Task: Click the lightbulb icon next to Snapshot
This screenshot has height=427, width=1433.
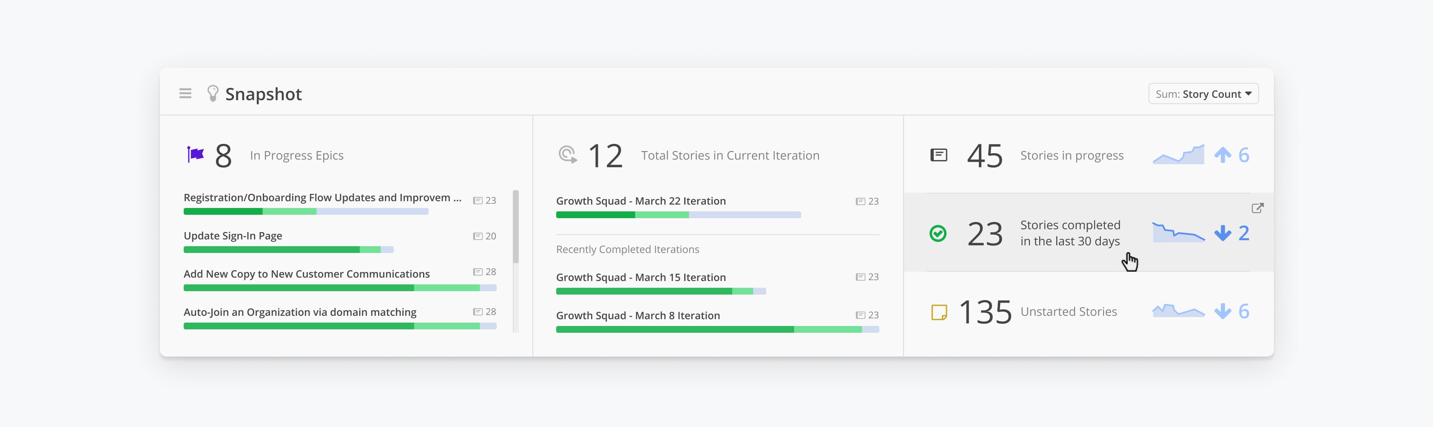Action: pyautogui.click(x=213, y=93)
